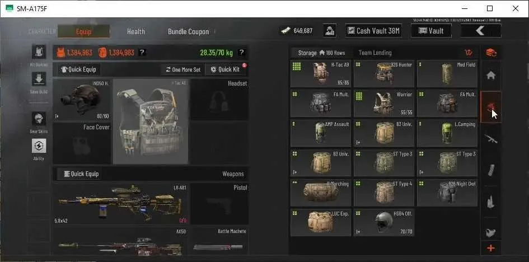529x262 pixels.
Task: Click the LR-AR1 rifle weapon slot
Action: tap(121, 204)
